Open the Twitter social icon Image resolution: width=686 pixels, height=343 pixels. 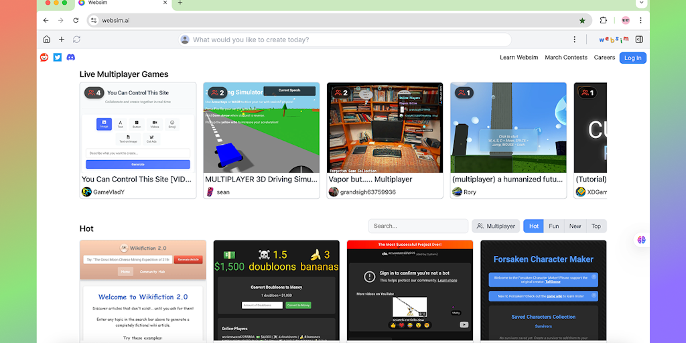(x=58, y=58)
